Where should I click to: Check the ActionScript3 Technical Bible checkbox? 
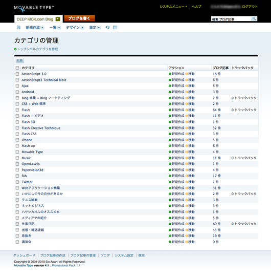pos(17,80)
